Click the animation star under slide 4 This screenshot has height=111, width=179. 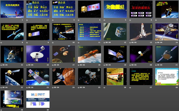79,20
